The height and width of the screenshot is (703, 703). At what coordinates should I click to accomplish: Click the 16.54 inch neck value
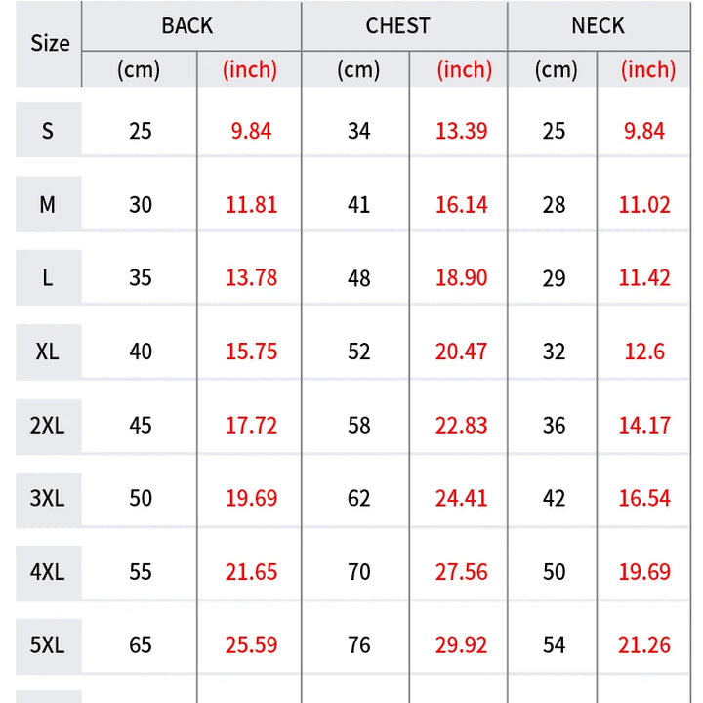click(644, 499)
